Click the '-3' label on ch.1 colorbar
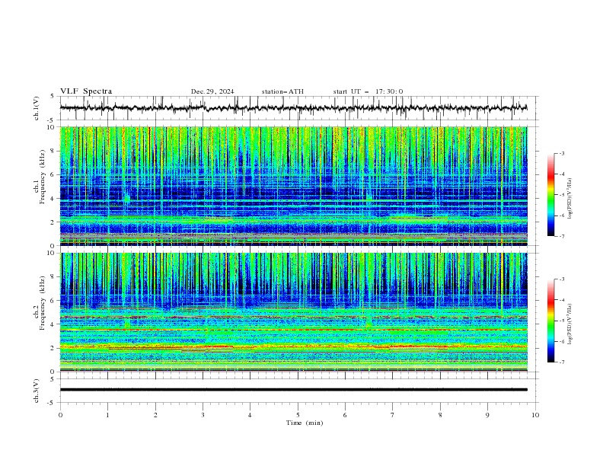 coord(562,153)
